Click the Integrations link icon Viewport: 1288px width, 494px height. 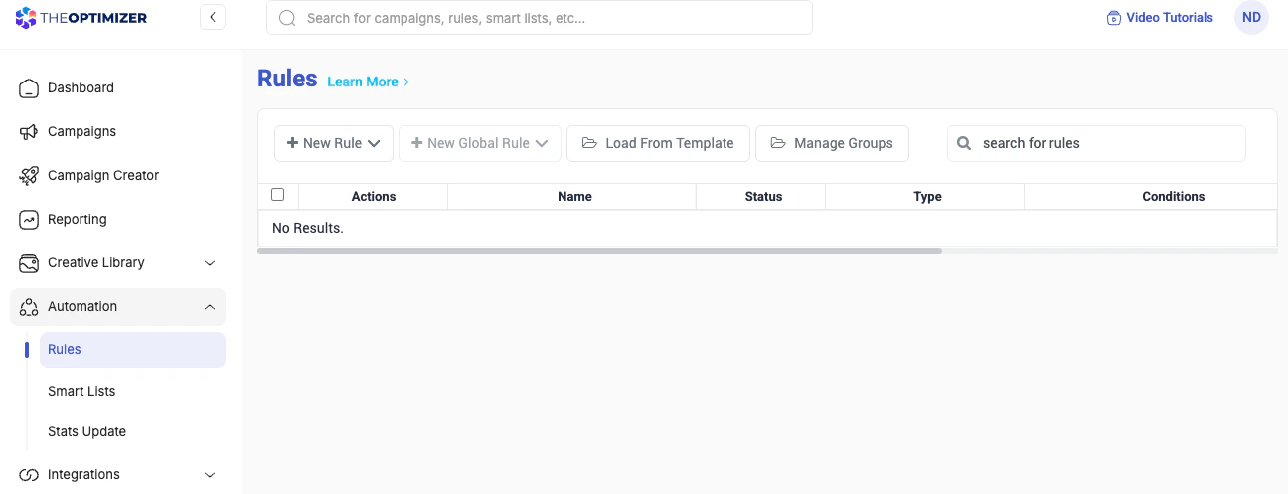[x=29, y=475]
